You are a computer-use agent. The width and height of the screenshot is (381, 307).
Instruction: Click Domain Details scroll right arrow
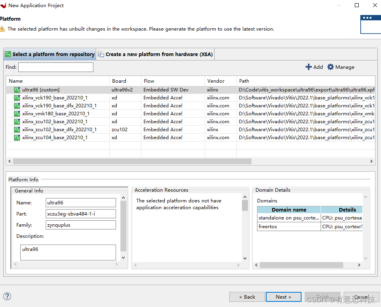(359, 265)
